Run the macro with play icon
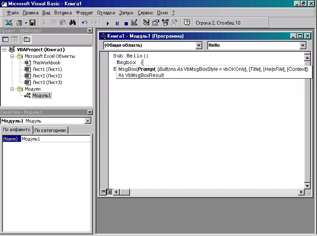This screenshot has height=236, width=317. coord(108,23)
